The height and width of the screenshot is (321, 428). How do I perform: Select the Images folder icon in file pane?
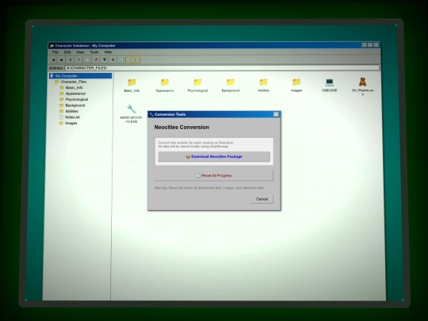pos(296,82)
